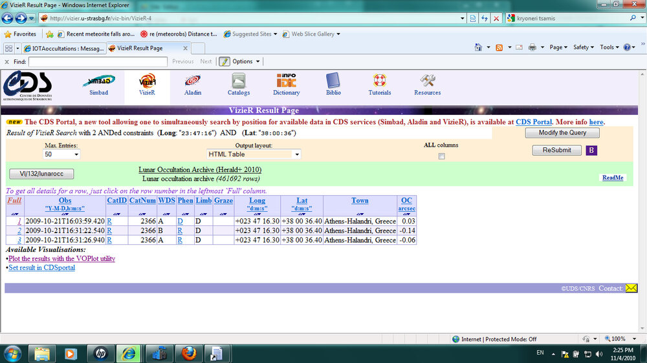The width and height of the screenshot is (647, 363).
Task: Open the Tutorials lifebuoy icon
Action: pos(380,81)
